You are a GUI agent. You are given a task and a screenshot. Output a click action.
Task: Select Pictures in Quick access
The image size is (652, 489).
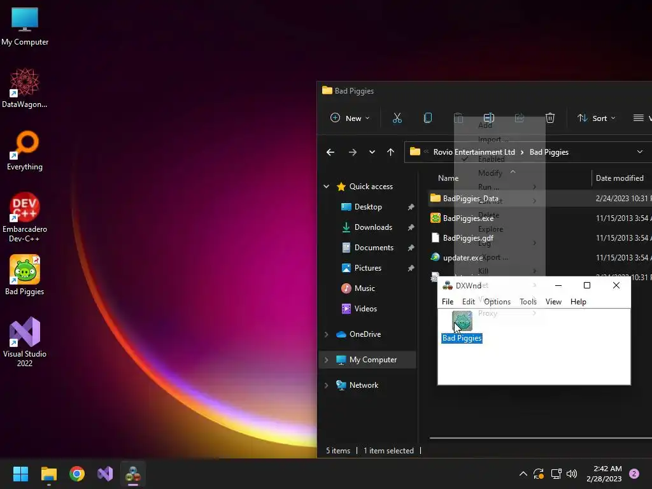coord(368,268)
